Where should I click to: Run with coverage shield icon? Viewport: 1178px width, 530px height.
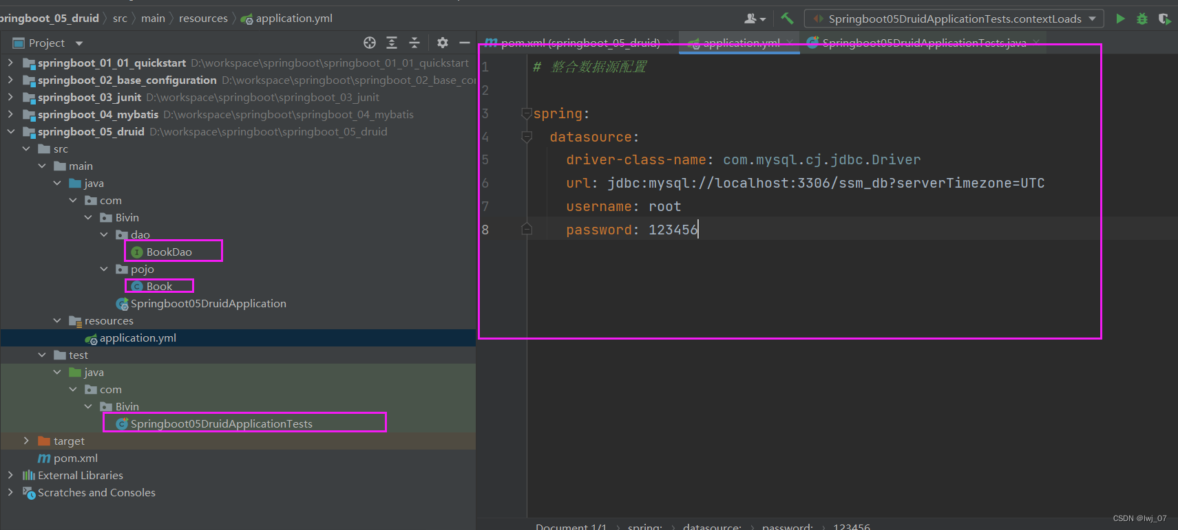[x=1164, y=19]
